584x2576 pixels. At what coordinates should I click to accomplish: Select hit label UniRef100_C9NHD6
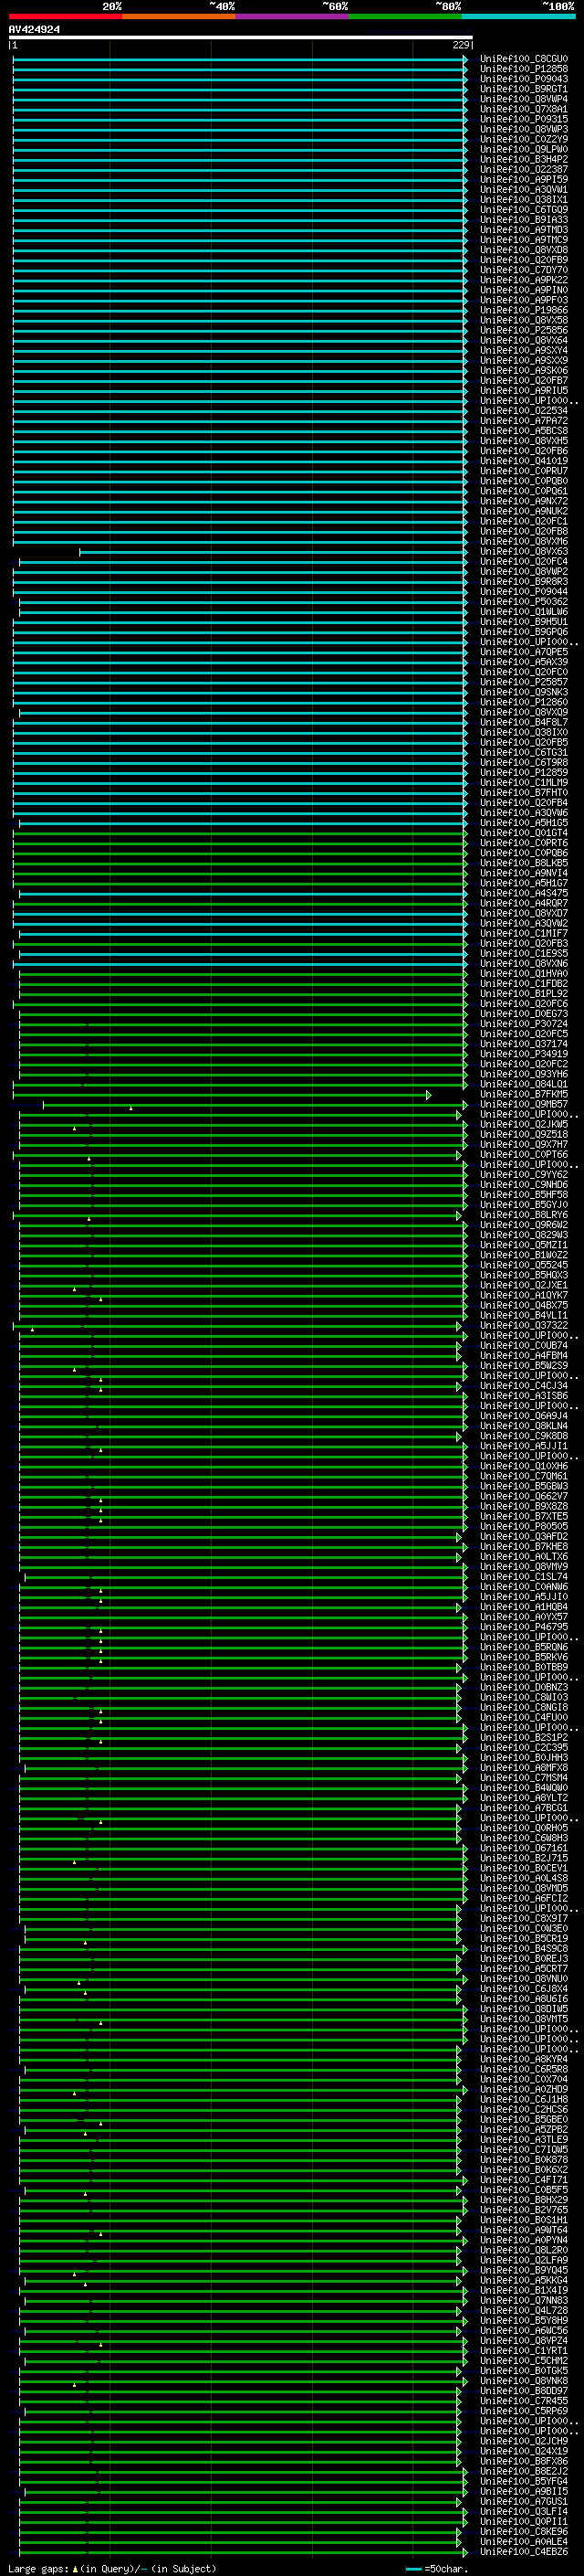pos(523,1184)
